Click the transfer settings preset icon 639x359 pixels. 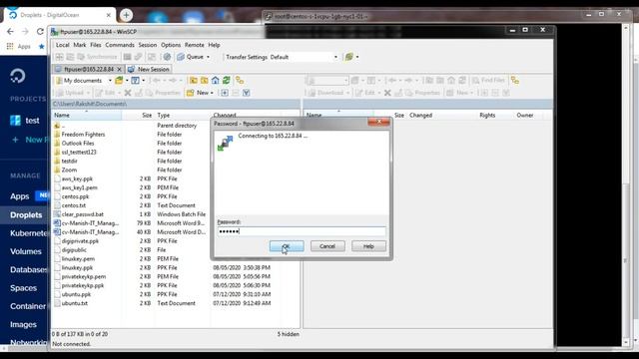pyautogui.click(x=348, y=57)
